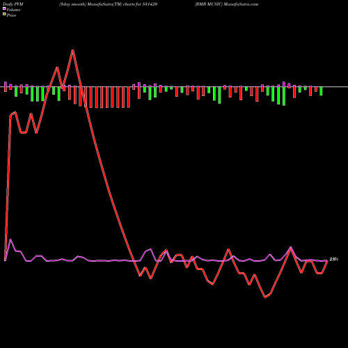Image resolution: width=348 pixels, height=348 pixels.
Task: Click the Price legend color swatch
Action: click(4, 15)
